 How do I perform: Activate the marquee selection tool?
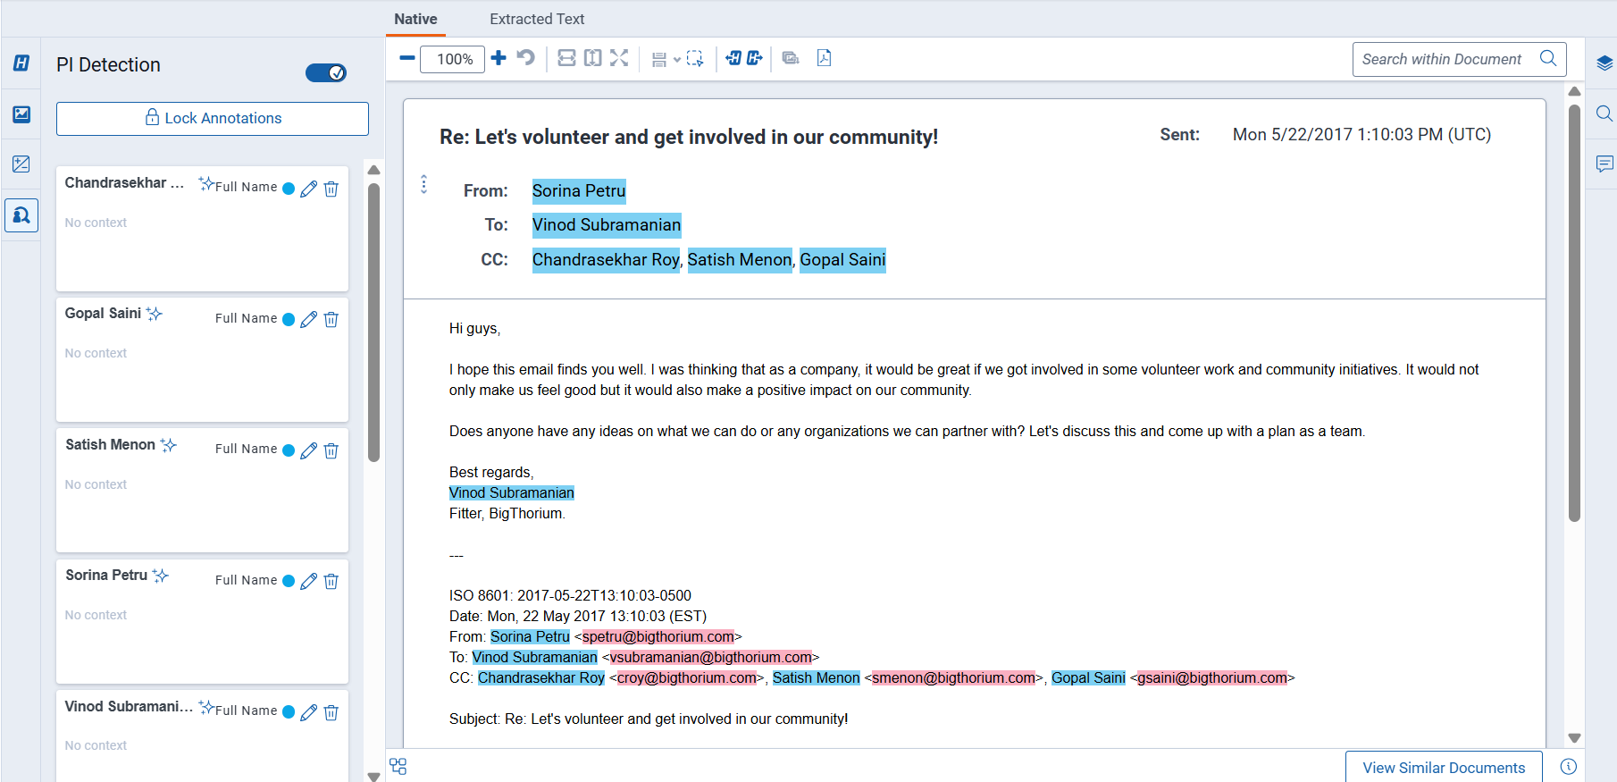[x=695, y=59]
